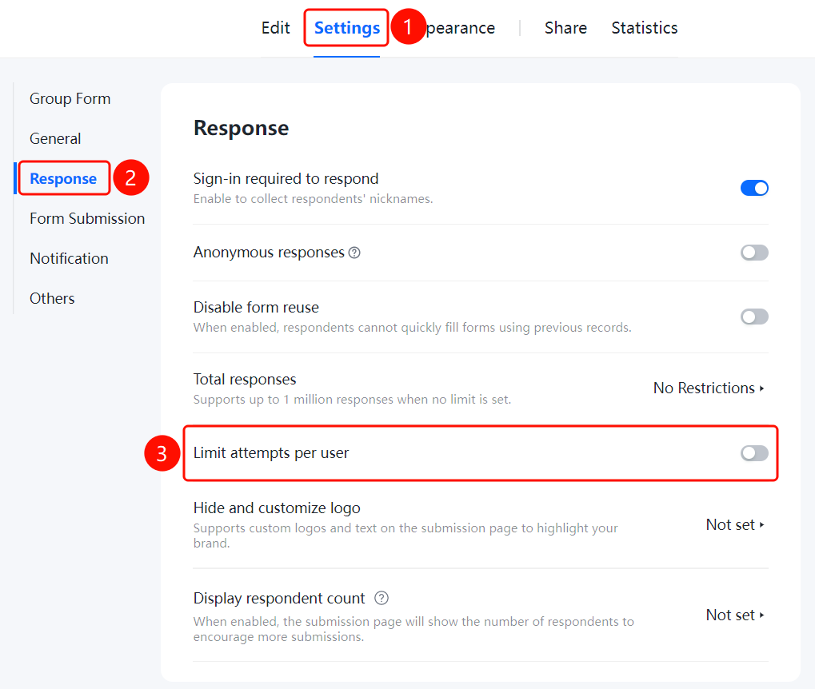815x689 pixels.
Task: Select General in the sidebar
Action: point(55,139)
